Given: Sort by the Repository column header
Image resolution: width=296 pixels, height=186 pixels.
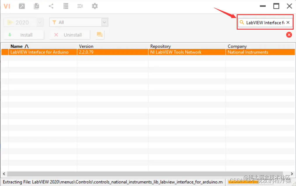Looking at the screenshot, I should [x=187, y=46].
